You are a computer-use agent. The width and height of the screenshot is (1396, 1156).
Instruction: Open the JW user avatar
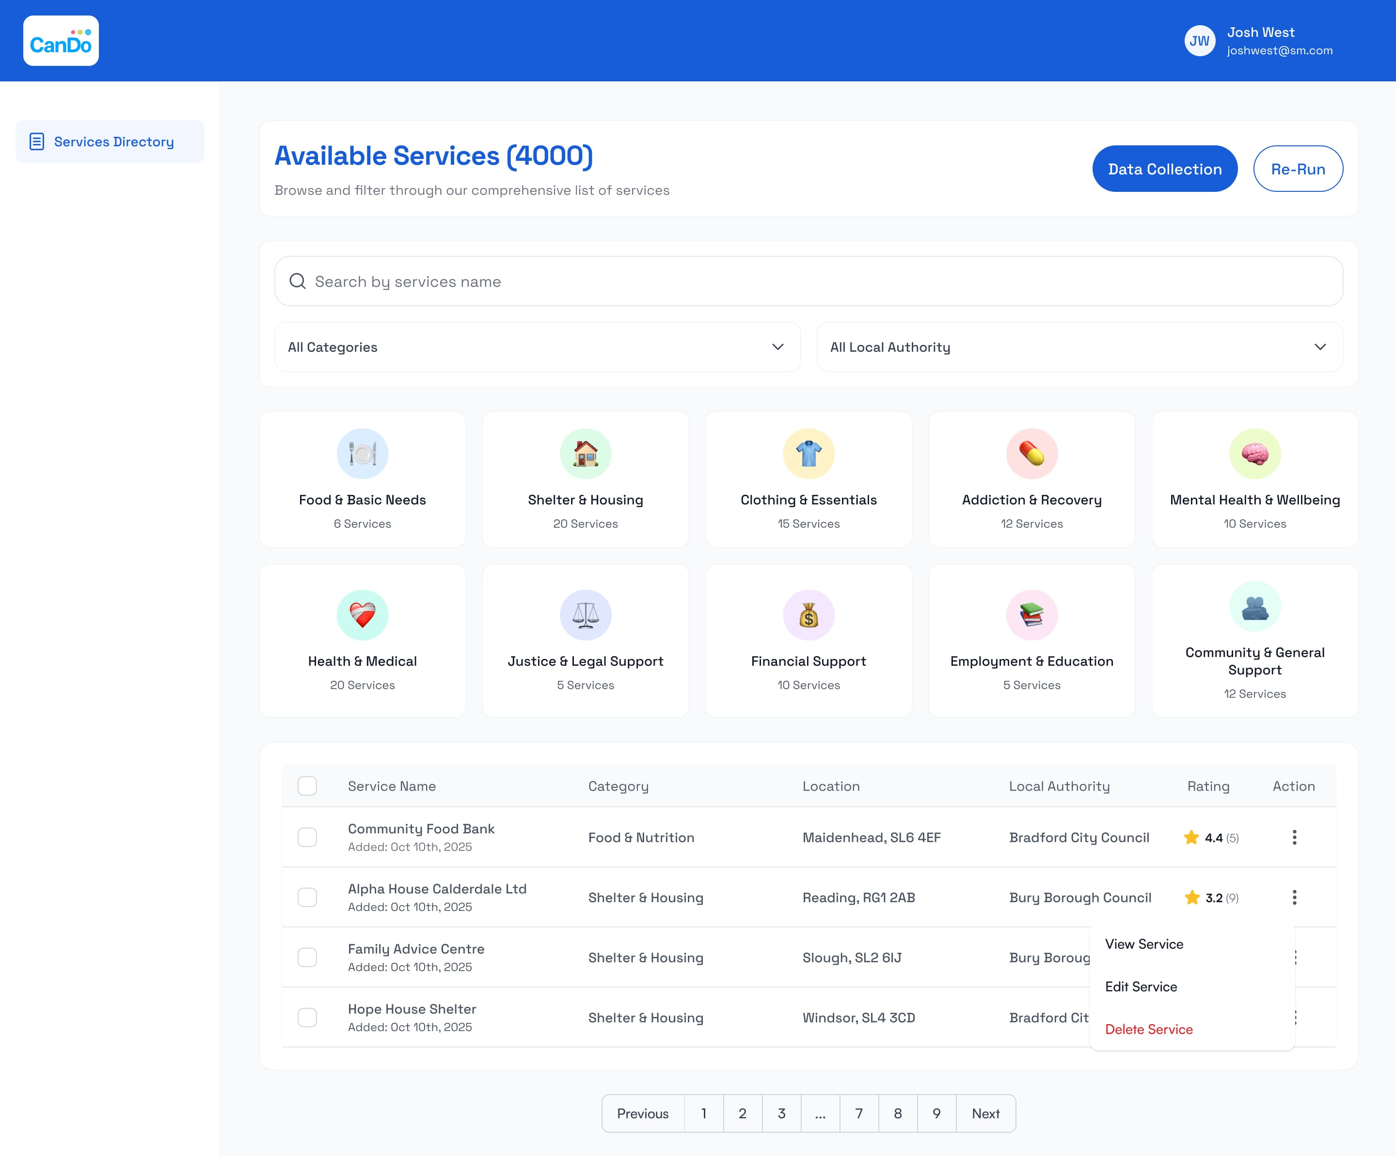click(1200, 41)
